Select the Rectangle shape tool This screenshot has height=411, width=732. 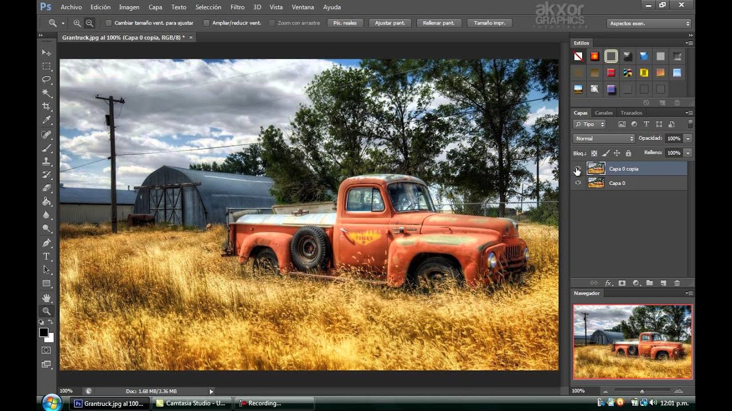[46, 283]
